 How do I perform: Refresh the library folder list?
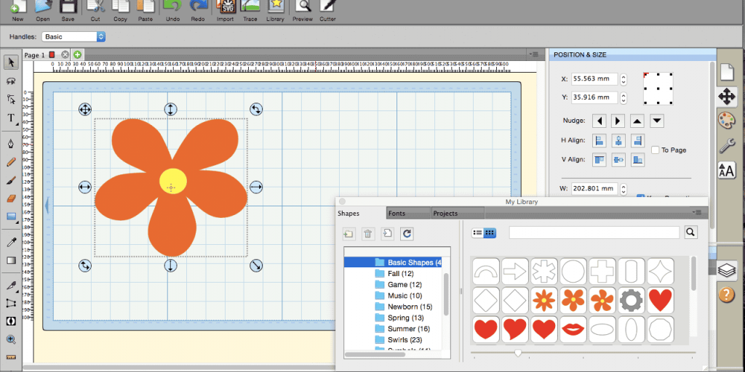point(407,233)
